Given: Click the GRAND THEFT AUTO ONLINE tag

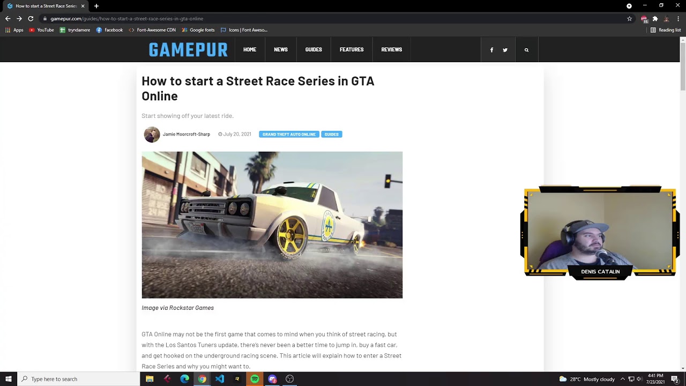Looking at the screenshot, I should point(289,134).
